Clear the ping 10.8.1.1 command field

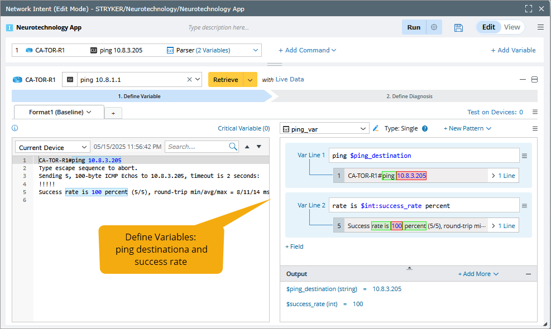tap(189, 80)
